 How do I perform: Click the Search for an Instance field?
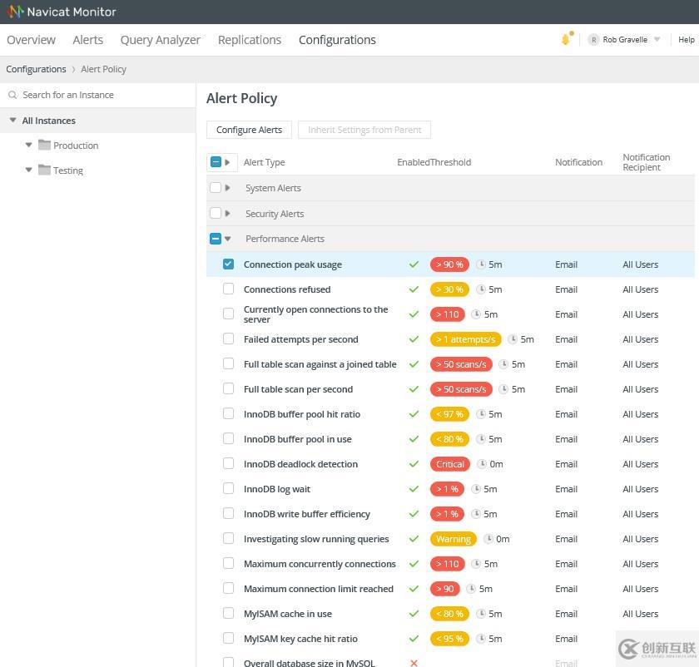click(x=100, y=95)
